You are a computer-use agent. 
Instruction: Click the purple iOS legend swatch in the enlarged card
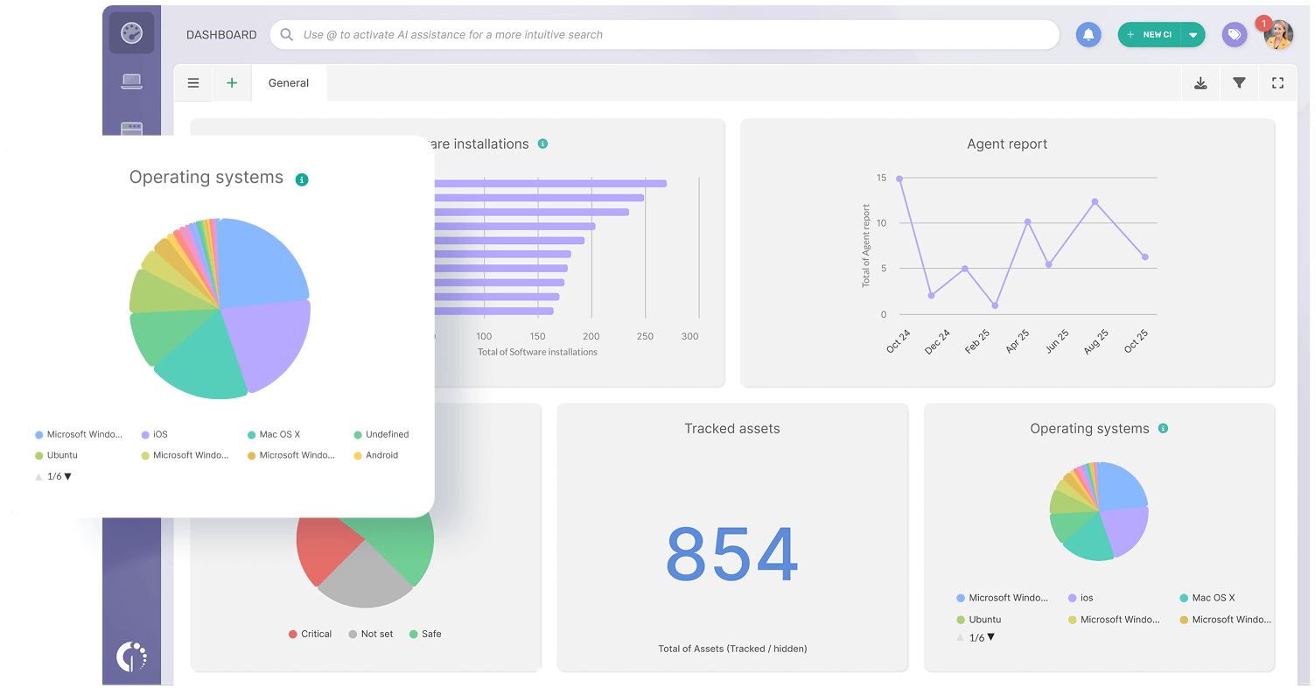click(x=144, y=435)
